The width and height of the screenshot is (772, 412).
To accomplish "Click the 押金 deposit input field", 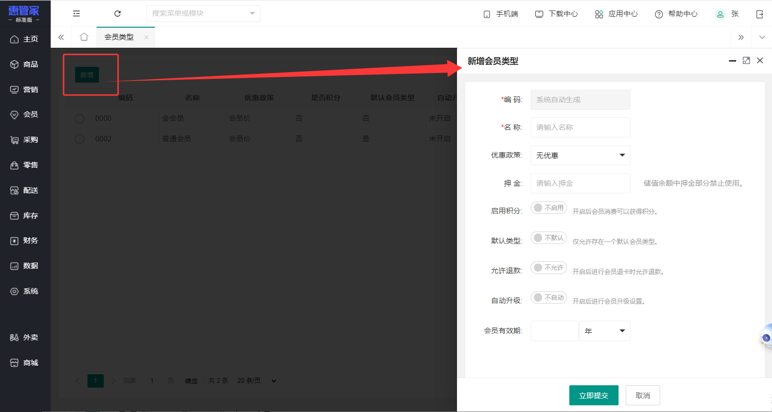I will [x=580, y=183].
